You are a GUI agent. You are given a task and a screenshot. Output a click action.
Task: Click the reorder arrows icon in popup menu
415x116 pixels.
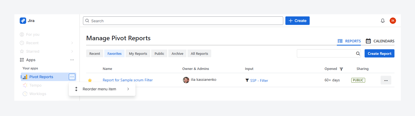[76, 89]
